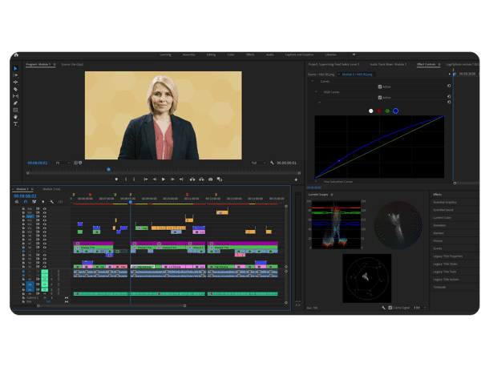Select the blue channel curve swatch
Image resolution: width=489 pixels, height=367 pixels.
pyautogui.click(x=395, y=111)
